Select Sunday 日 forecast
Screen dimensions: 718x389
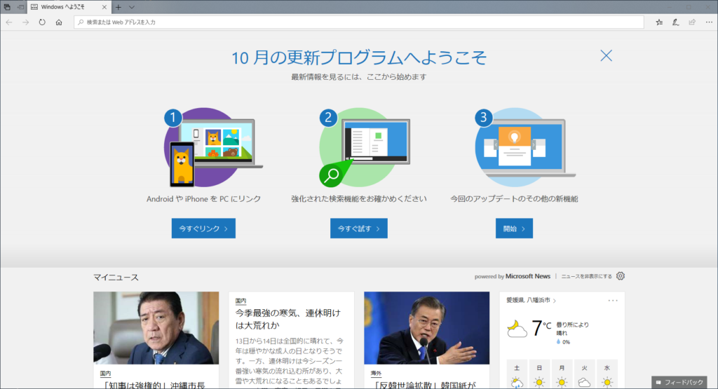point(539,374)
